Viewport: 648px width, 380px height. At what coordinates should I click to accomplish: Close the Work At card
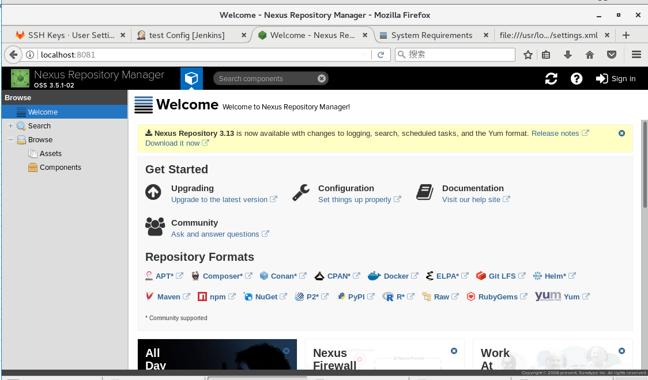pos(621,351)
